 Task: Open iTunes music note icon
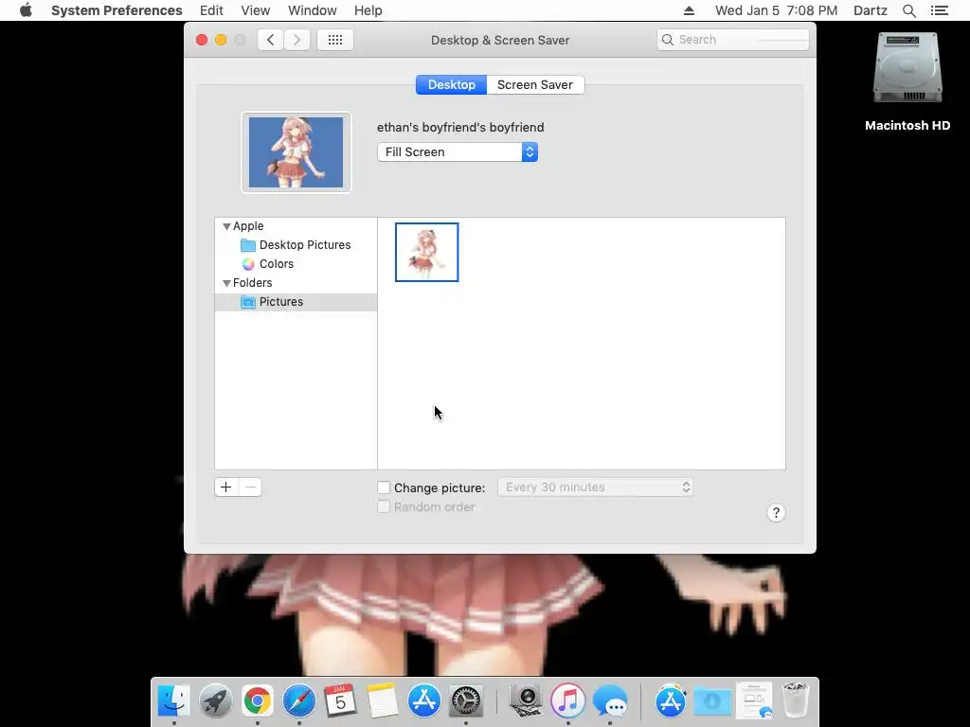click(567, 700)
